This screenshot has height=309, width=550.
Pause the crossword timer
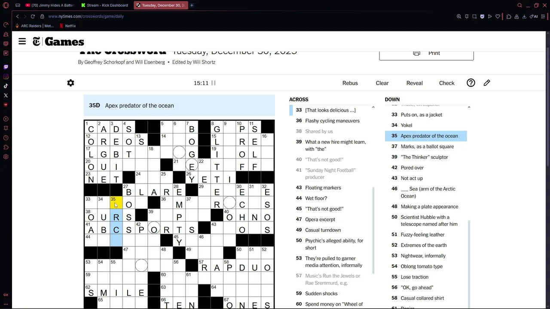pyautogui.click(x=213, y=83)
